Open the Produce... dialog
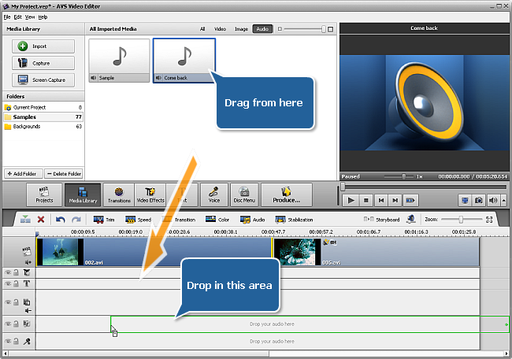Screen dimensions: 512x359 [287, 194]
